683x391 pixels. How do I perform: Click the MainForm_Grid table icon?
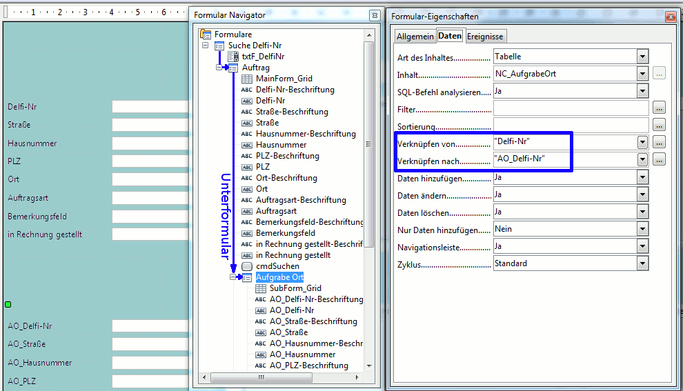(x=247, y=79)
